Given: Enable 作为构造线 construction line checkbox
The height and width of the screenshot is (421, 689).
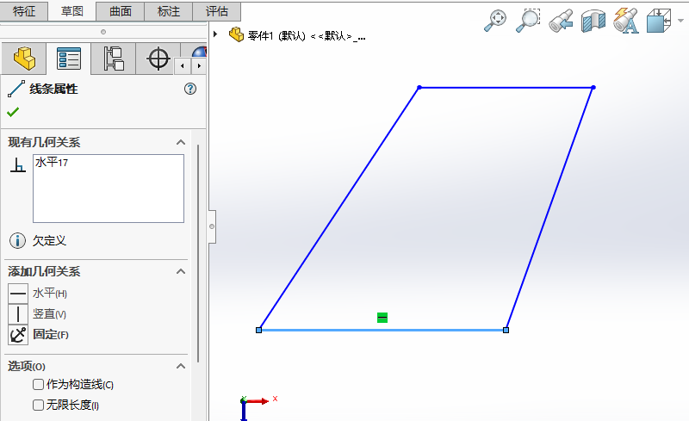Looking at the screenshot, I should coord(38,385).
